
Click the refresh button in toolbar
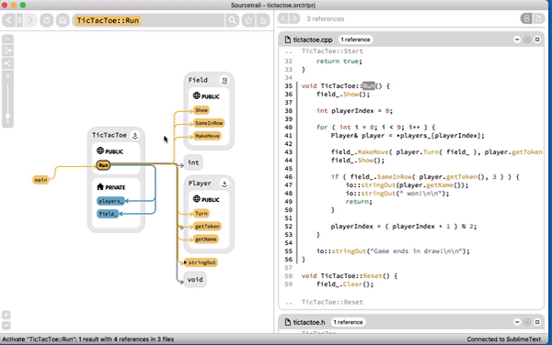[x=47, y=20]
